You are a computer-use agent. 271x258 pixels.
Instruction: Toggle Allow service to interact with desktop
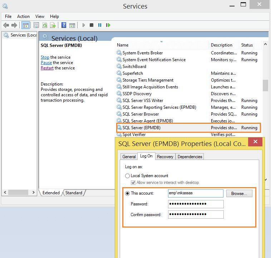[133, 182]
